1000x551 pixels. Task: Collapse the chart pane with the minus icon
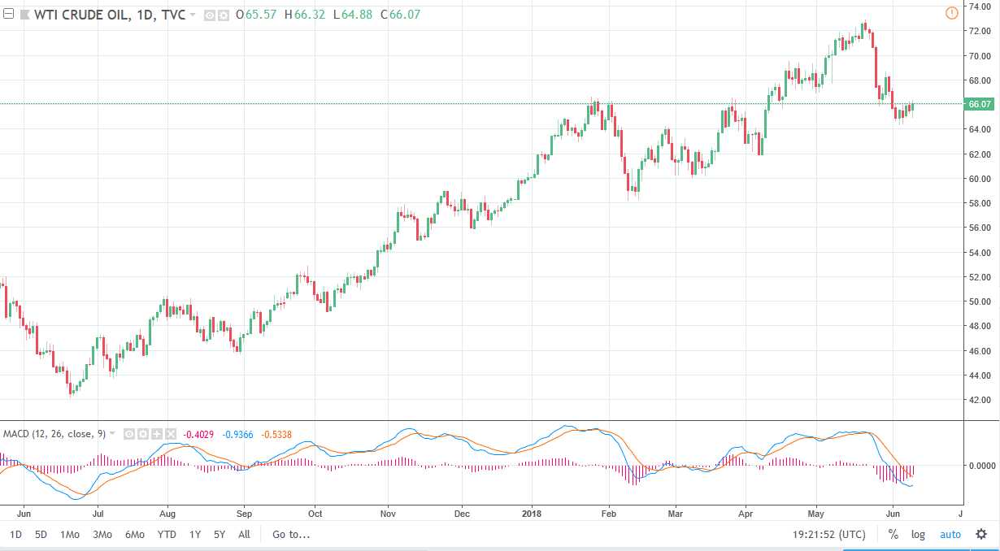8,13
